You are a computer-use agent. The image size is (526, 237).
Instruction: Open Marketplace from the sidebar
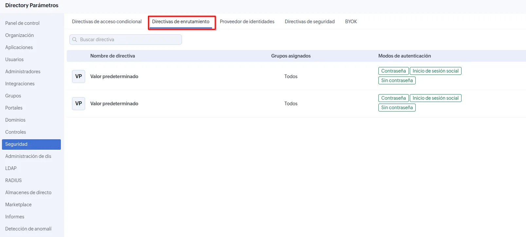point(18,205)
